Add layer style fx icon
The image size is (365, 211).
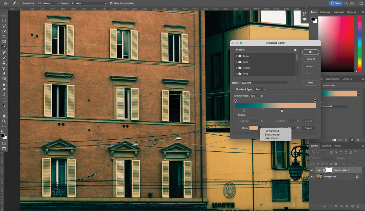[x=330, y=206]
